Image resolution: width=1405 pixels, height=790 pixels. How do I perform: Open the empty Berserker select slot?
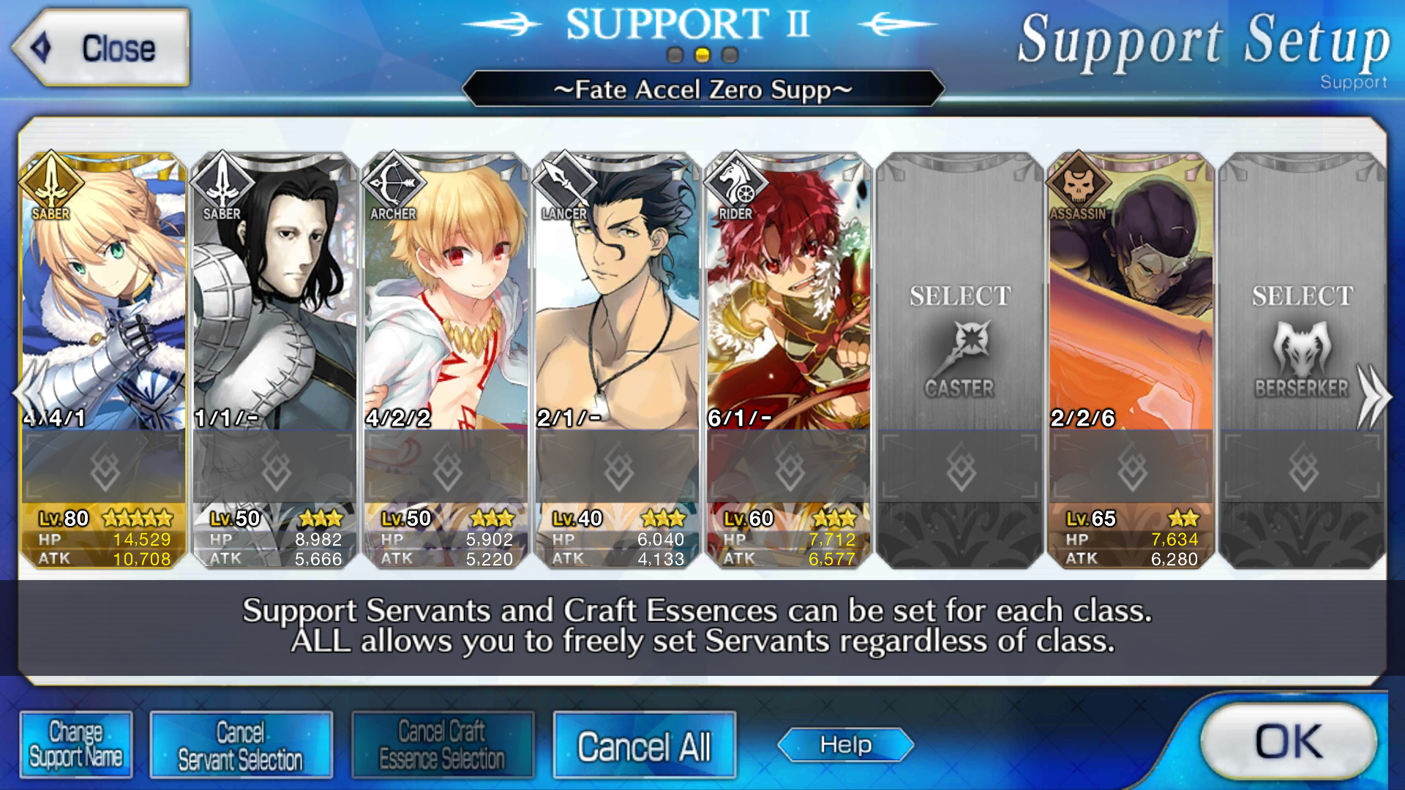click(x=1302, y=360)
